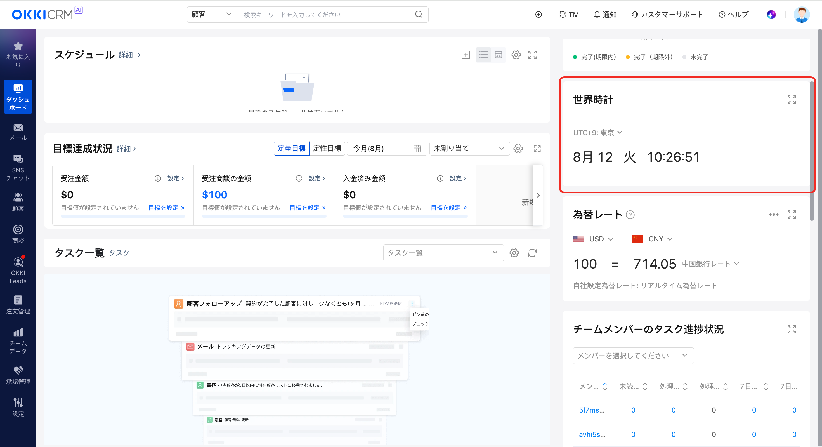Viewport: 822px width, 447px height.
Task: Open Help (ヘルプ)
Action: click(733, 14)
